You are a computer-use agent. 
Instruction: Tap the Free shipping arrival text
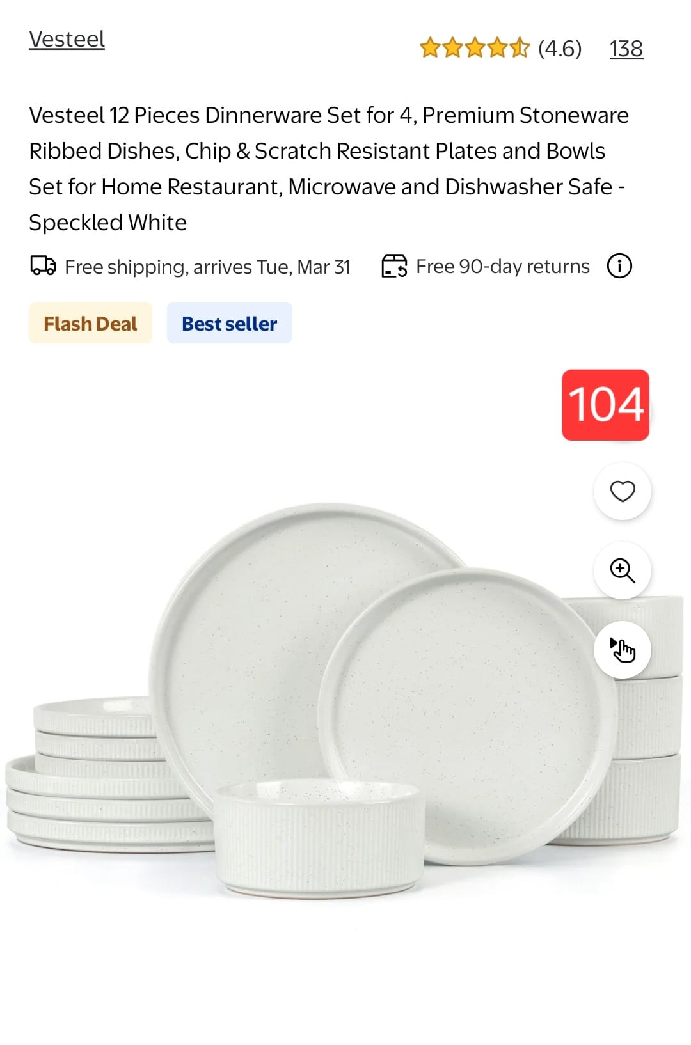pyautogui.click(x=208, y=267)
